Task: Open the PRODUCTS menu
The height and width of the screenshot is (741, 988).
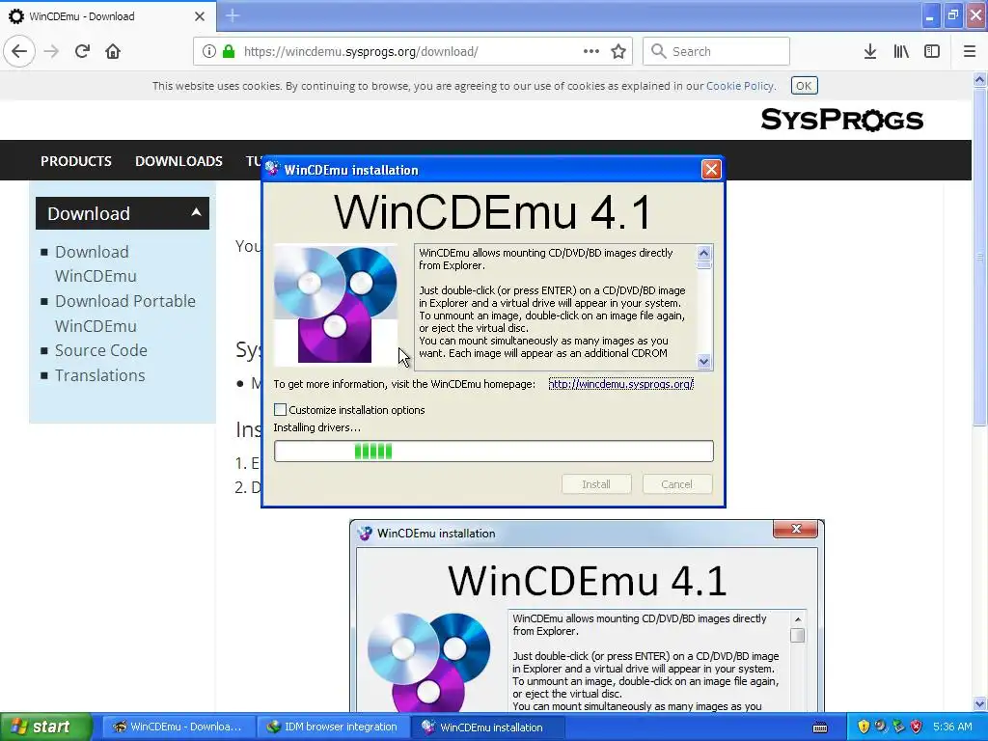Action: [75, 161]
